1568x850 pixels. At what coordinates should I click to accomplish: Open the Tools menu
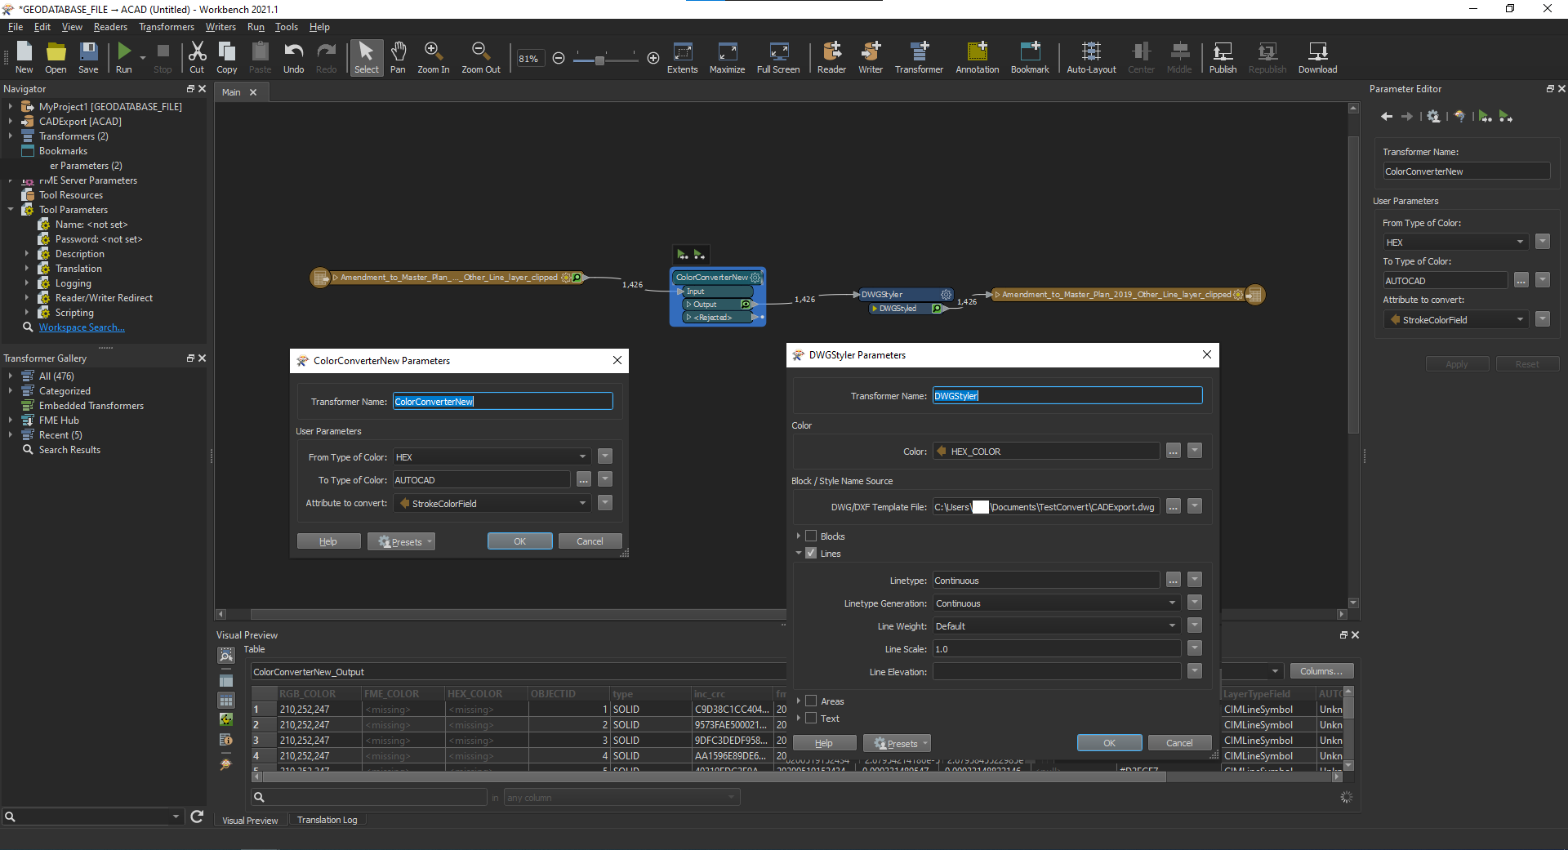[286, 27]
